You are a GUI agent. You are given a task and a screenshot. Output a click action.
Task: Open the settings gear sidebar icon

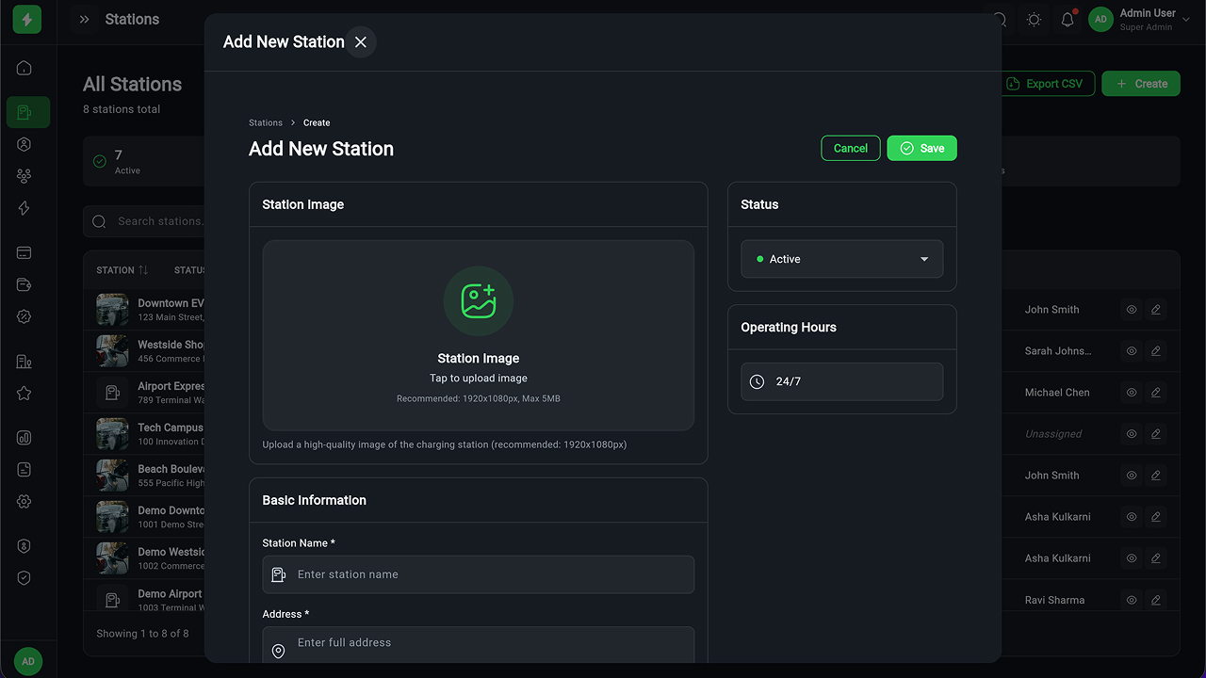click(24, 502)
